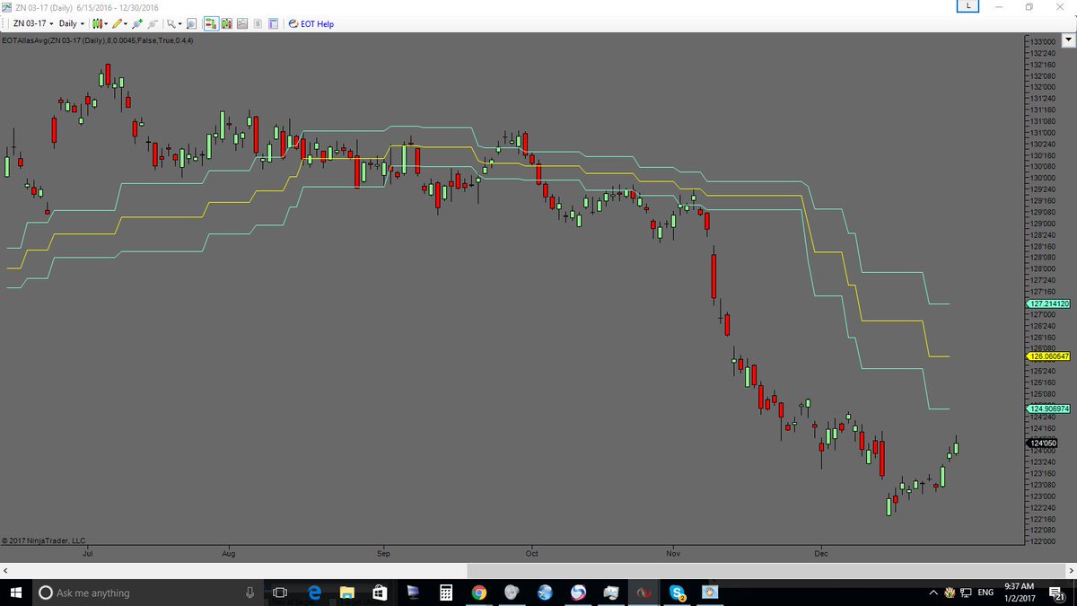
Task: Open the ZN 03-17 instrument dropdown
Action: click(31, 23)
